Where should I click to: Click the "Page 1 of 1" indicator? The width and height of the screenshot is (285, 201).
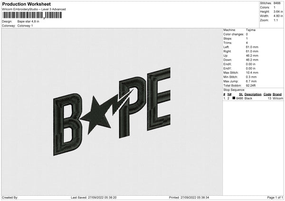(x=275, y=198)
